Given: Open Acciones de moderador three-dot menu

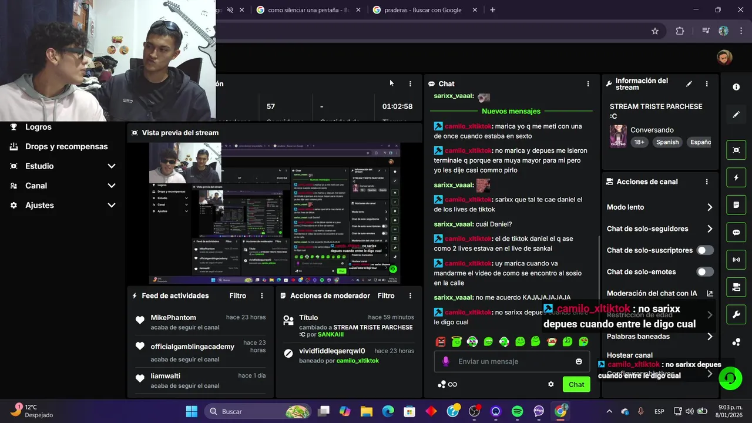Looking at the screenshot, I should click(x=410, y=296).
